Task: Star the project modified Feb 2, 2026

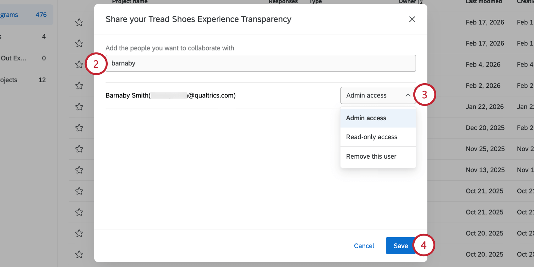Action: click(x=79, y=86)
